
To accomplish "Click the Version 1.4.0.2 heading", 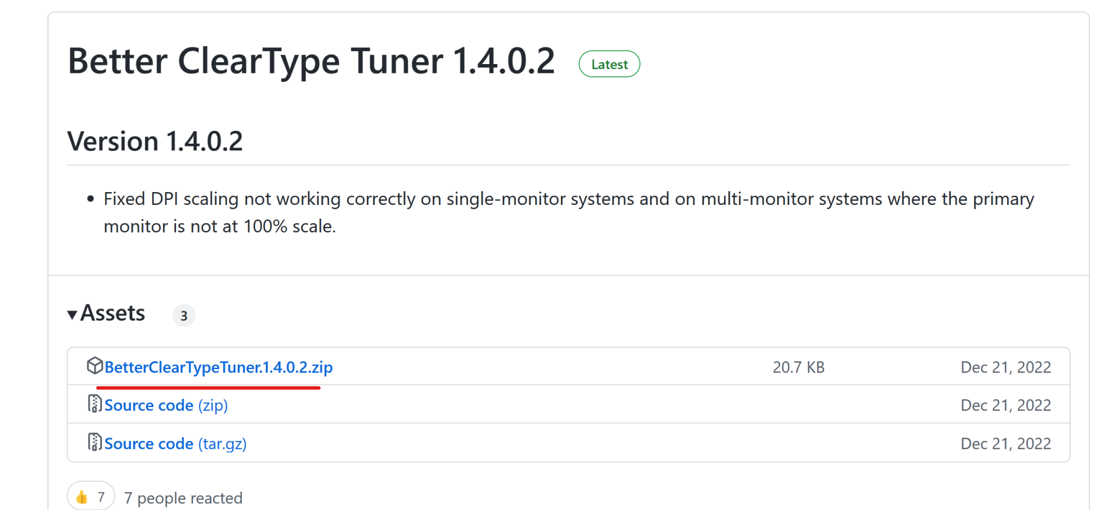I will click(x=155, y=141).
